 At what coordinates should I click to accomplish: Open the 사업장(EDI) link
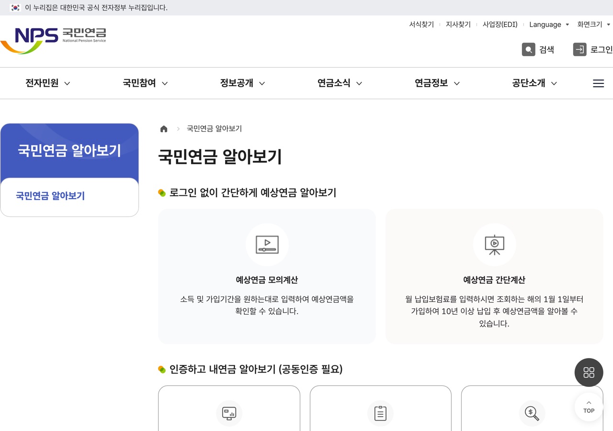500,24
